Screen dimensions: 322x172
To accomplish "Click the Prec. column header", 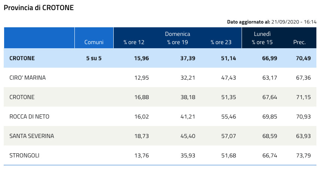I will coord(300,42).
